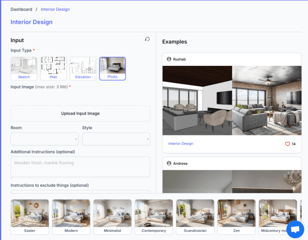The image size is (308, 240).
Task: Click Interior Design breadcrumb link
Action: click(55, 9)
